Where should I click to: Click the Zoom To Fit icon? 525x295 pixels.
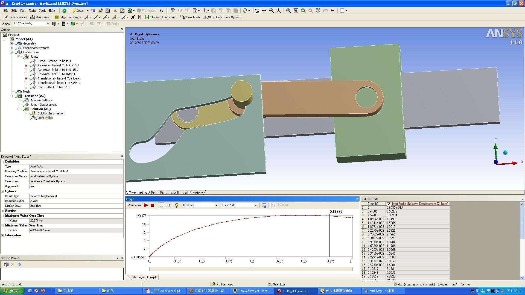pyautogui.click(x=288, y=11)
